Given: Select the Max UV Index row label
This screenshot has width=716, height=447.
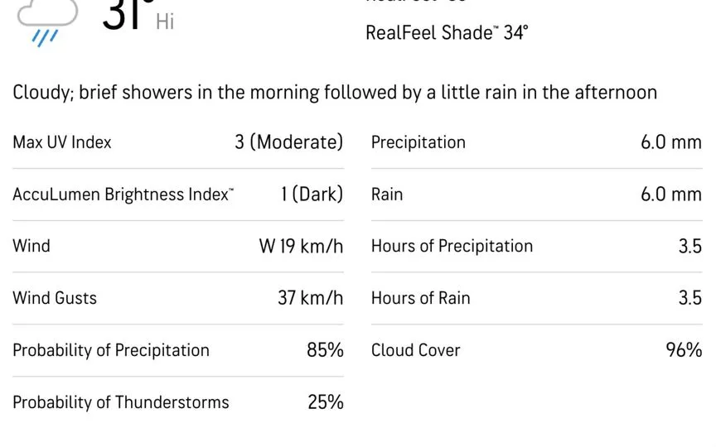Looking at the screenshot, I should click(62, 142).
